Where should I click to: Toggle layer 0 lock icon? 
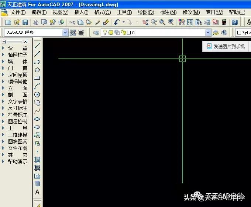pyautogui.click(x=123, y=33)
